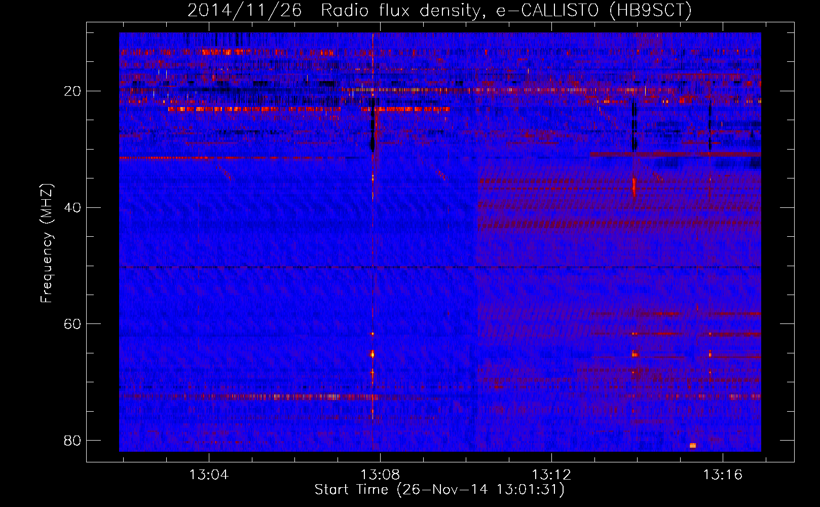The height and width of the screenshot is (507, 820).
Task: Click the 13:12 time tick label
Action: pos(551,475)
